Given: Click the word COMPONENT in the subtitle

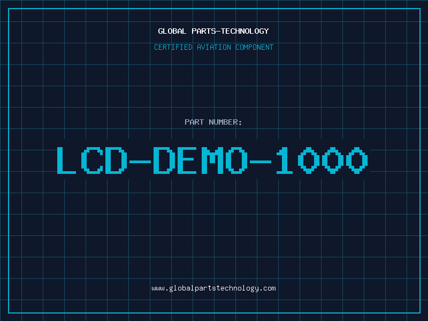Looking at the screenshot, I should pyautogui.click(x=254, y=47).
